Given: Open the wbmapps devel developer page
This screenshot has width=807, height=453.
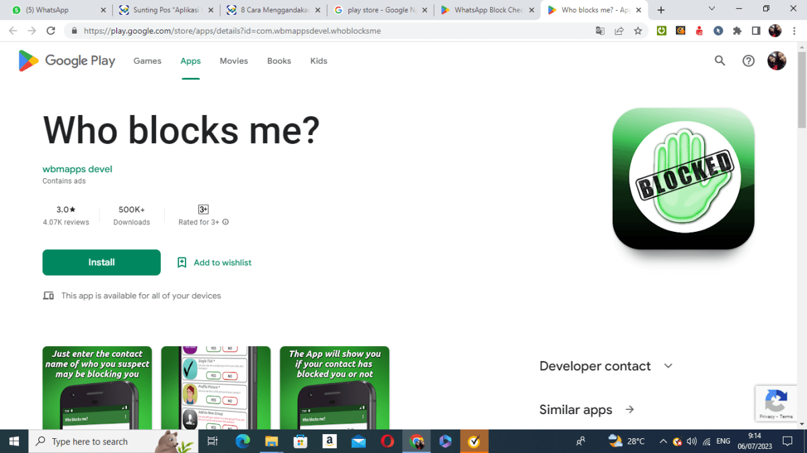Looking at the screenshot, I should (x=77, y=169).
